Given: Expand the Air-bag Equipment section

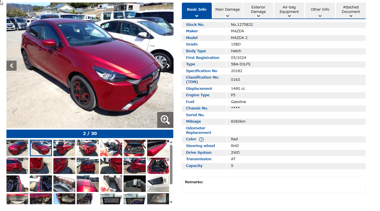Looking at the screenshot, I should 289,11.
